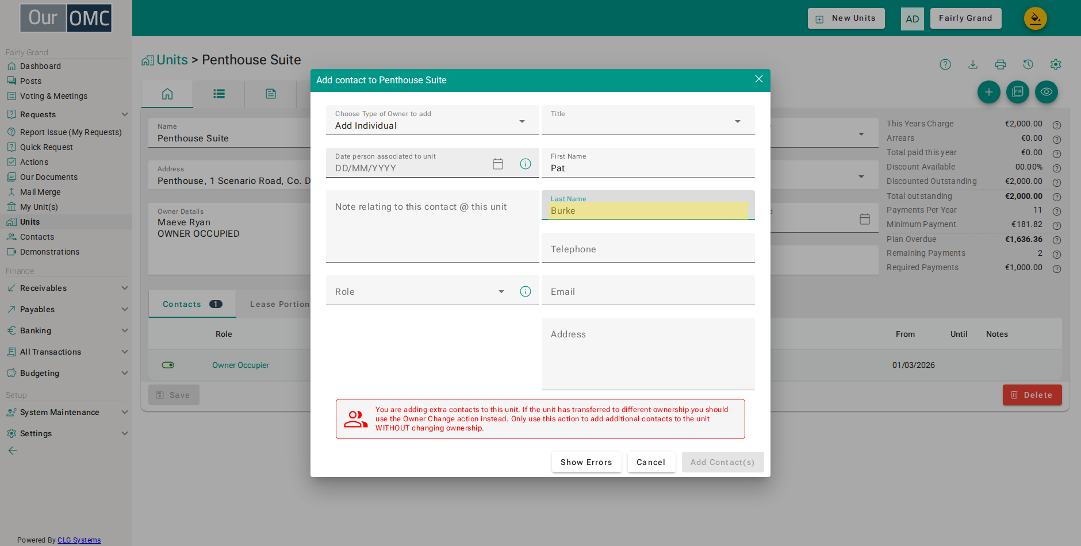
Task: Expand the Requests menu
Action: (x=67, y=114)
